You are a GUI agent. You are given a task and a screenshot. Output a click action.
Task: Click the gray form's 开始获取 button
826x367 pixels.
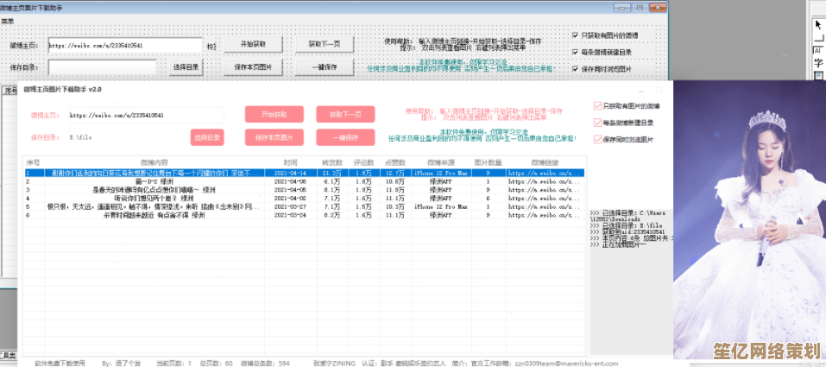tap(253, 44)
